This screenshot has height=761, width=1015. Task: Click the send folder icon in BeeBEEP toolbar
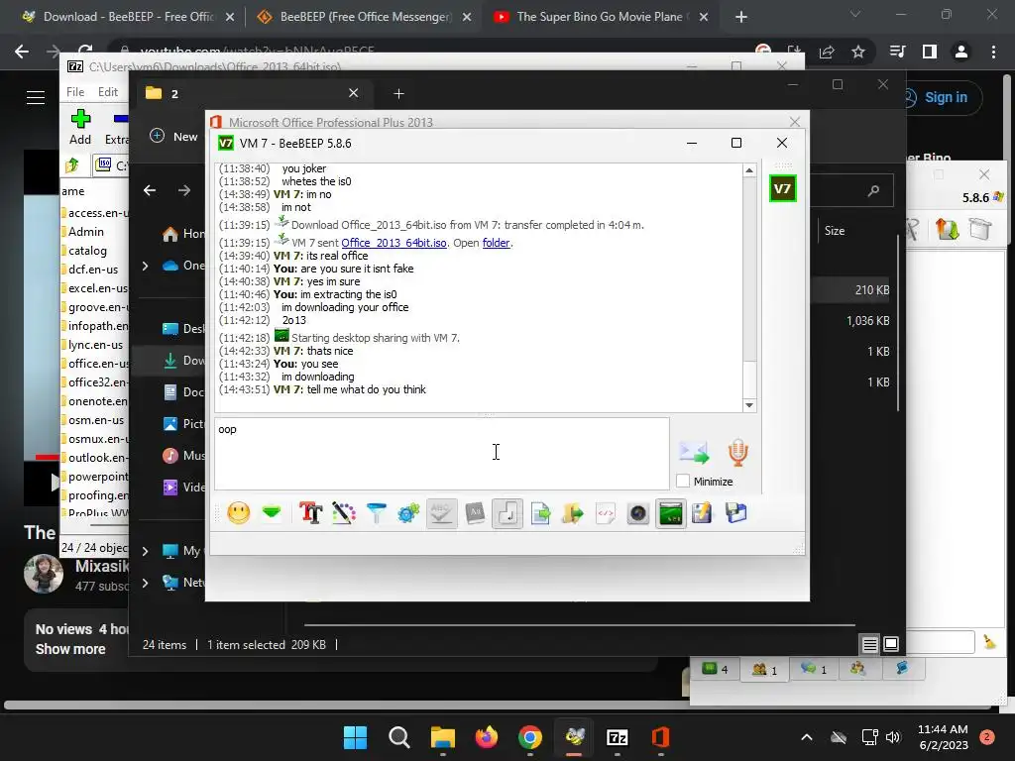[573, 514]
